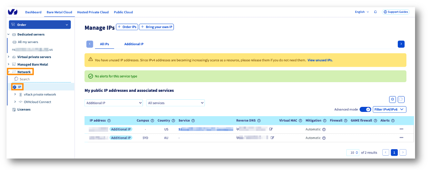Click the export file icon
Viewport: 428px width, 170px height.
coord(401,99)
